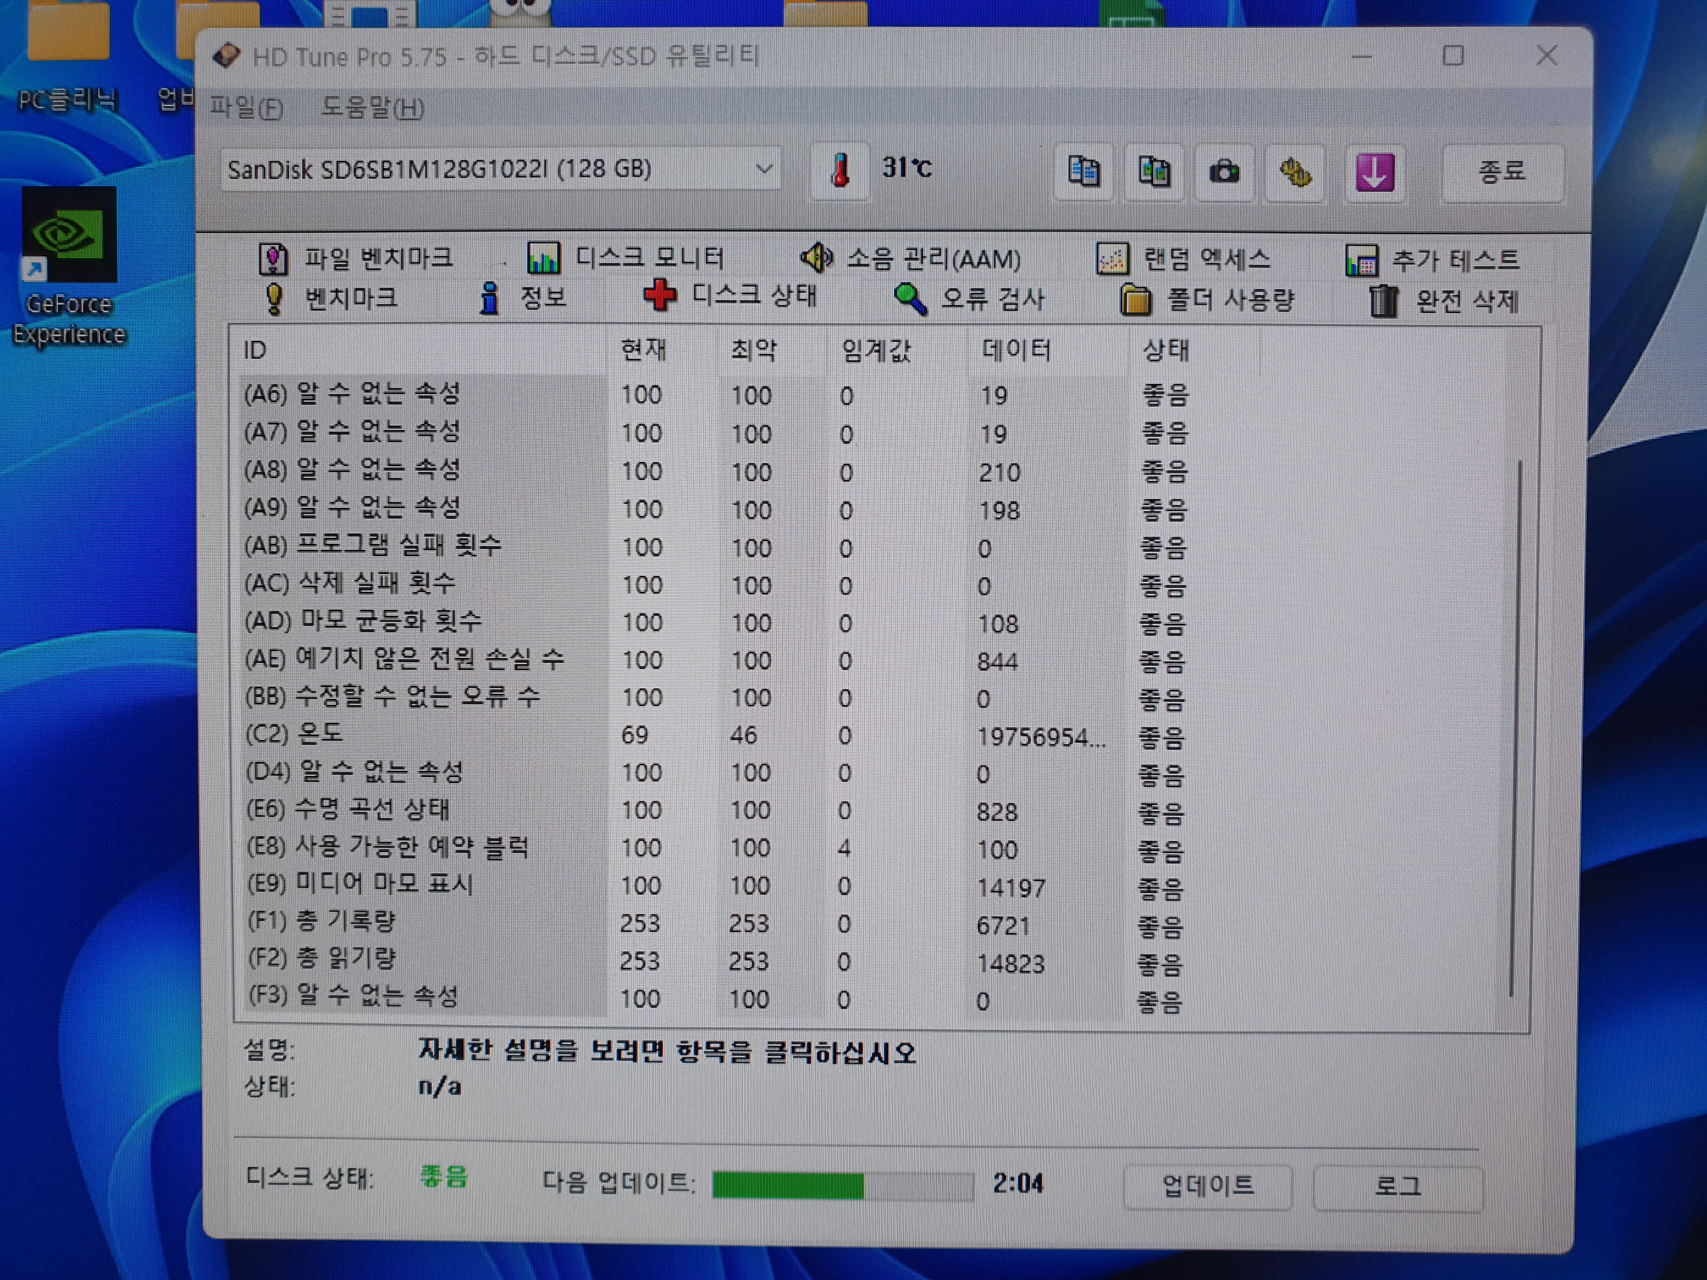The height and width of the screenshot is (1280, 1707).
Task: Switch to the 추가 테스트 tab
Action: click(1432, 260)
